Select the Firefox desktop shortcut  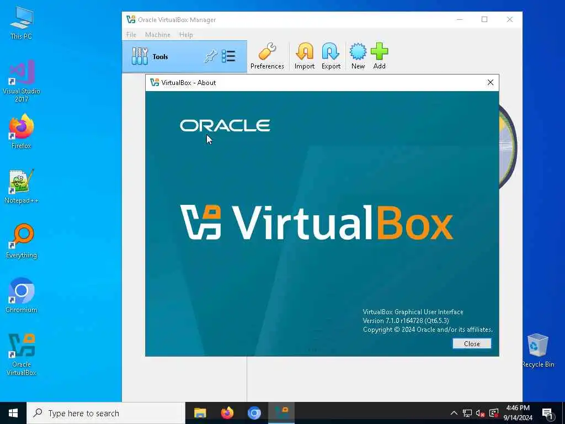click(22, 131)
